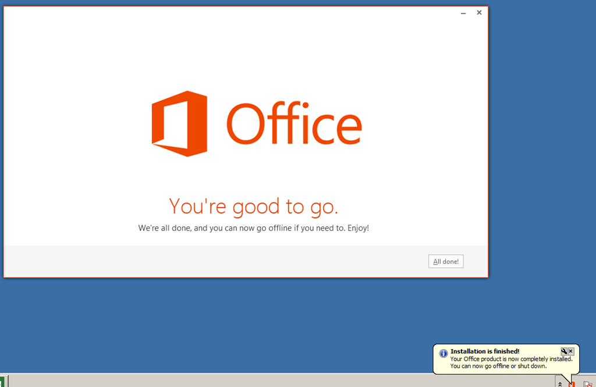The height and width of the screenshot is (387, 596).
Task: Click the All done! button
Action: tap(446, 261)
